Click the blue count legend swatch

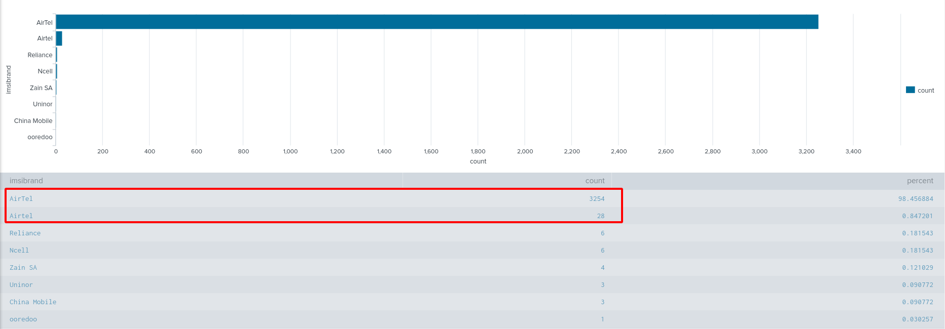pyautogui.click(x=910, y=90)
